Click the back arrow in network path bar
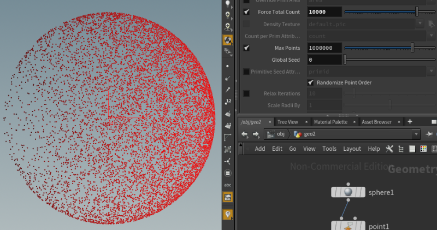 pyautogui.click(x=244, y=134)
